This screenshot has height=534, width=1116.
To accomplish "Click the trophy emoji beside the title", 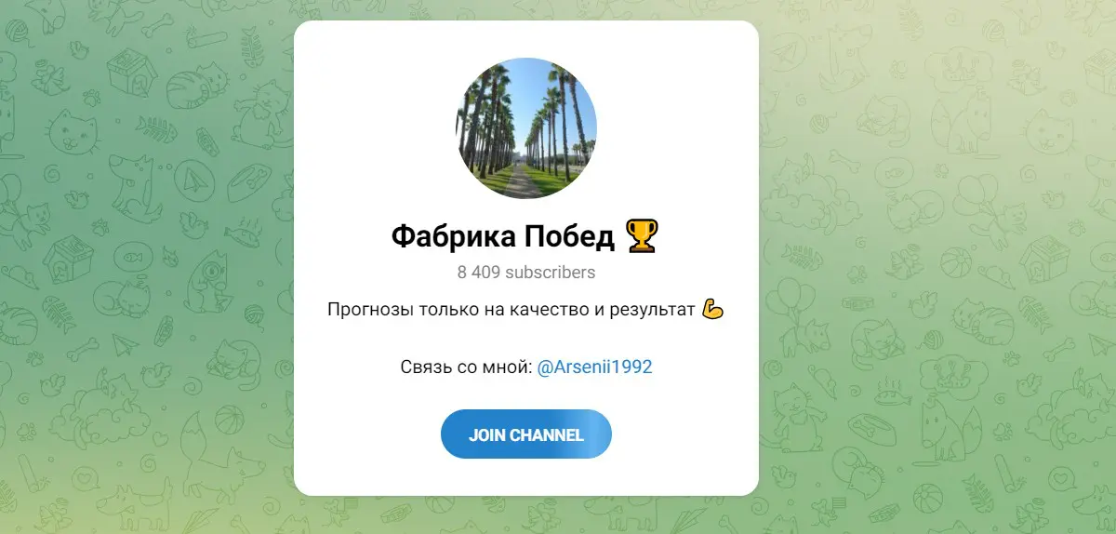I will pos(642,236).
